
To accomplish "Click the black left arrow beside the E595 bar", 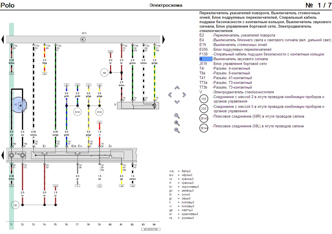I will (x=3, y=155).
